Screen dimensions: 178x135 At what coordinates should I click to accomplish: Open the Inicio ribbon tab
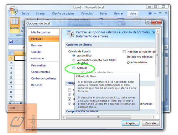pos(26,13)
